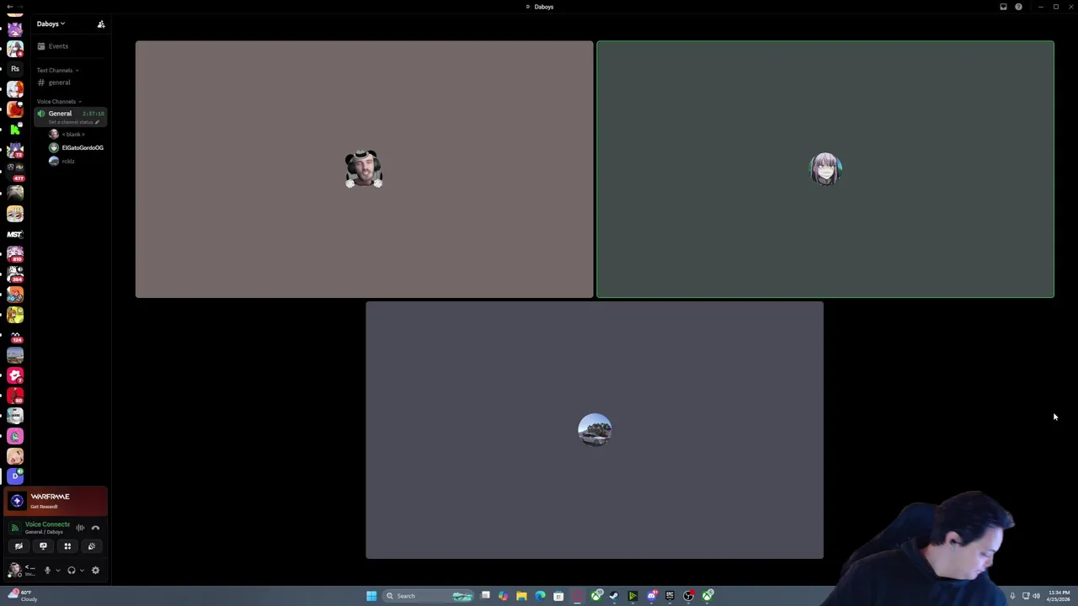Open the Discord help icon in title bar
Viewport: 1078px width, 606px height.
[x=1018, y=7]
